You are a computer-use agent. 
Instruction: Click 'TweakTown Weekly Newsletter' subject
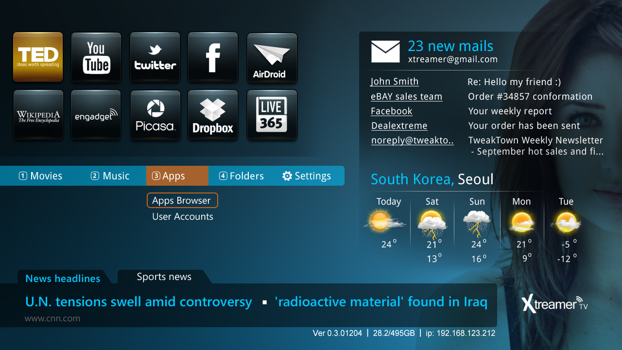coord(536,140)
